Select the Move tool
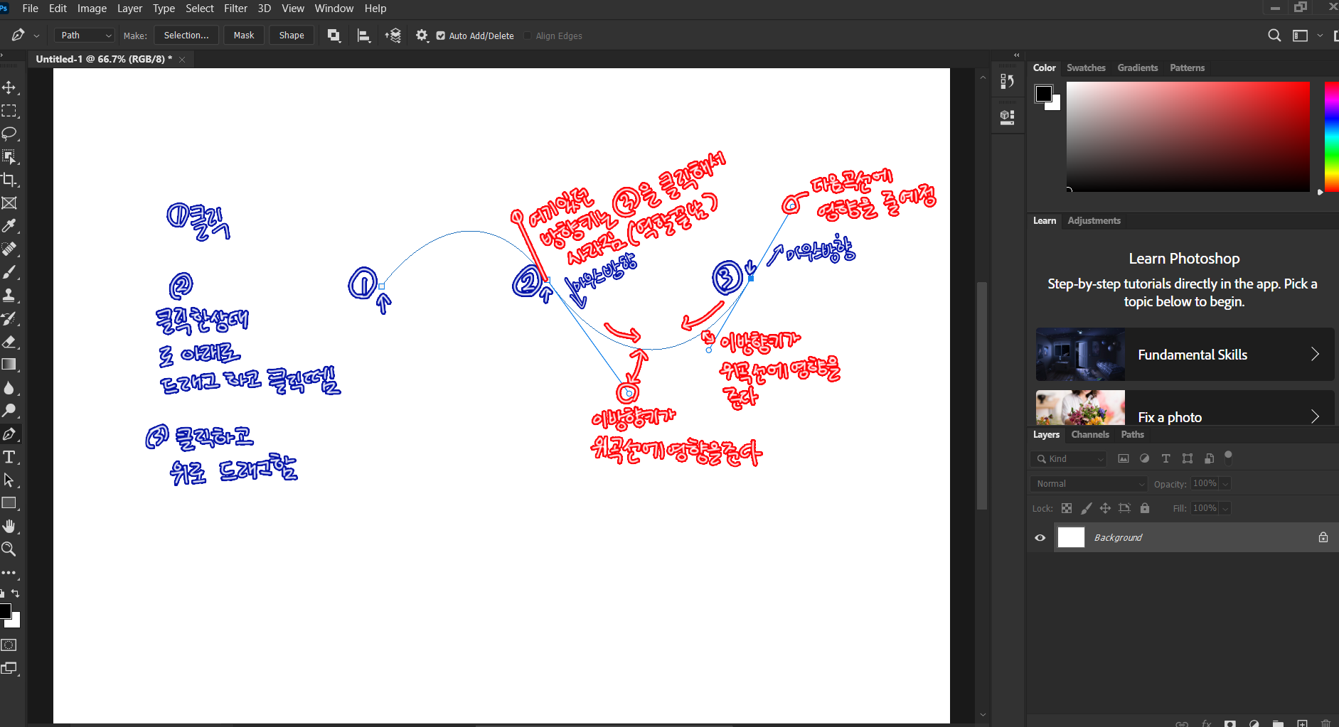Viewport: 1339px width, 727px height. [x=9, y=87]
